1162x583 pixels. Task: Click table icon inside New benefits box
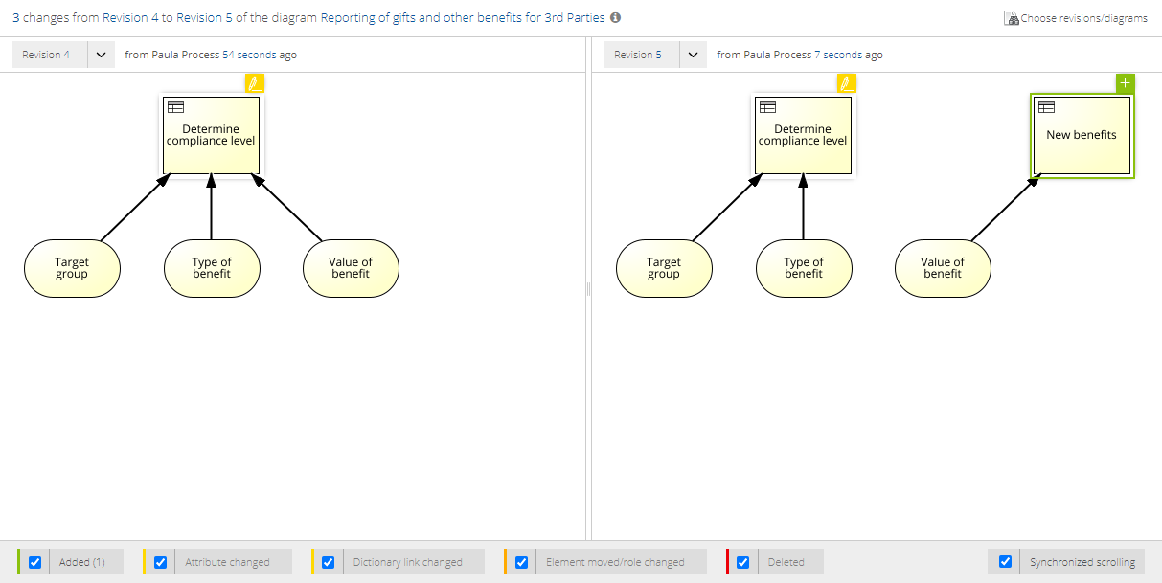click(x=1046, y=107)
